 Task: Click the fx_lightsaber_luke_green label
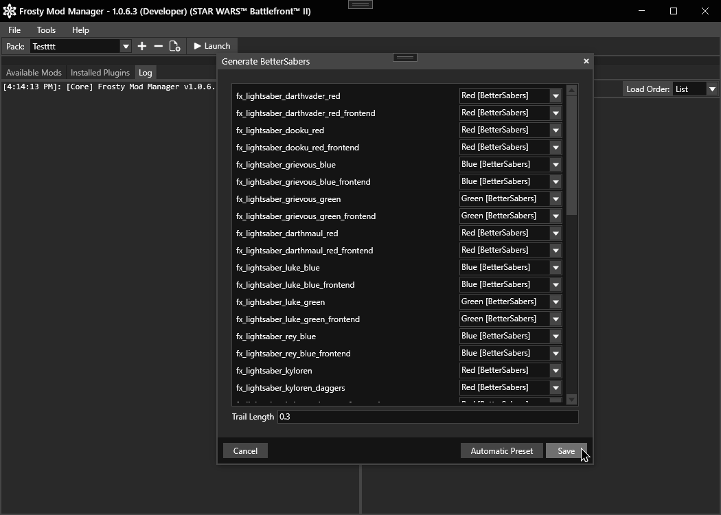280,302
